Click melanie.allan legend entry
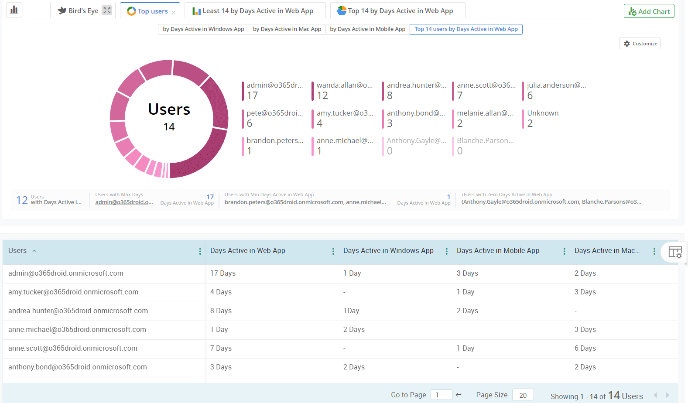688x403 pixels. click(x=483, y=119)
